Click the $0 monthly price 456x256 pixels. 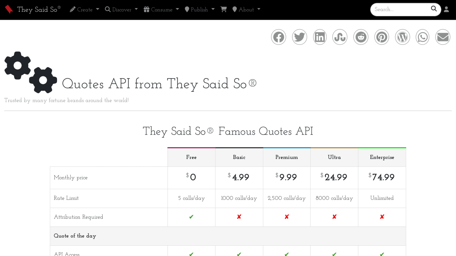(x=191, y=177)
